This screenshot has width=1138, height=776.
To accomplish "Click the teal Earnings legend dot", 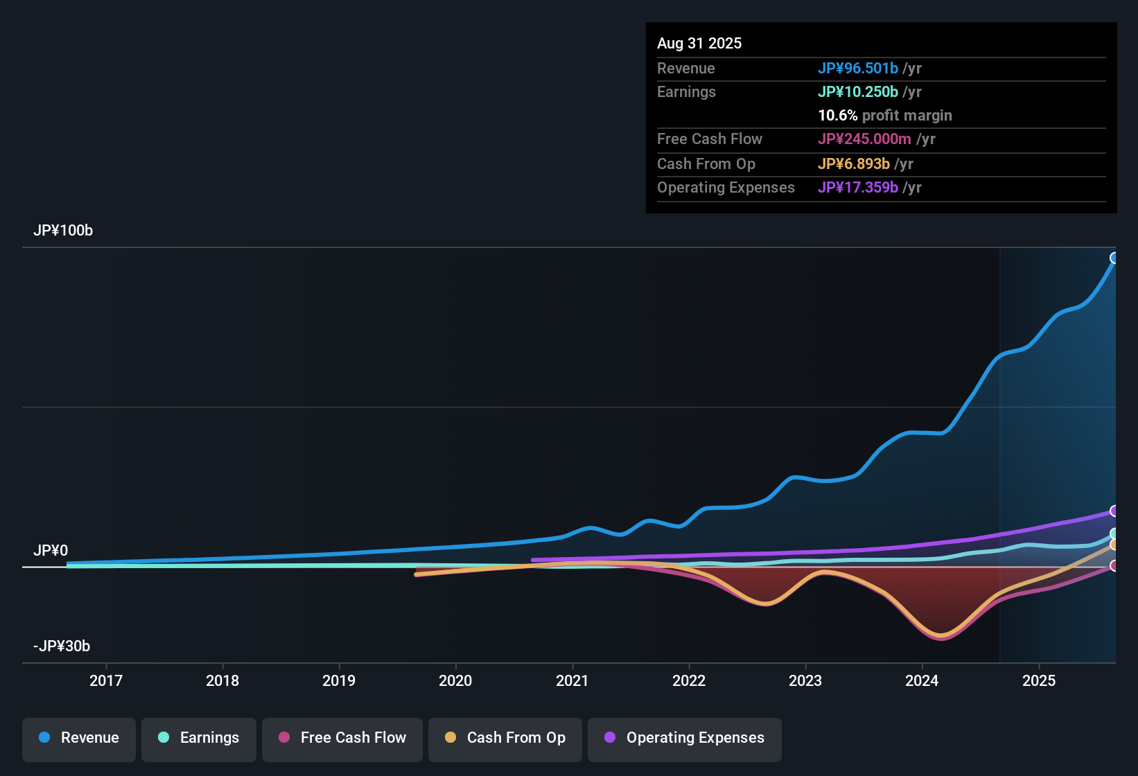I will (164, 738).
